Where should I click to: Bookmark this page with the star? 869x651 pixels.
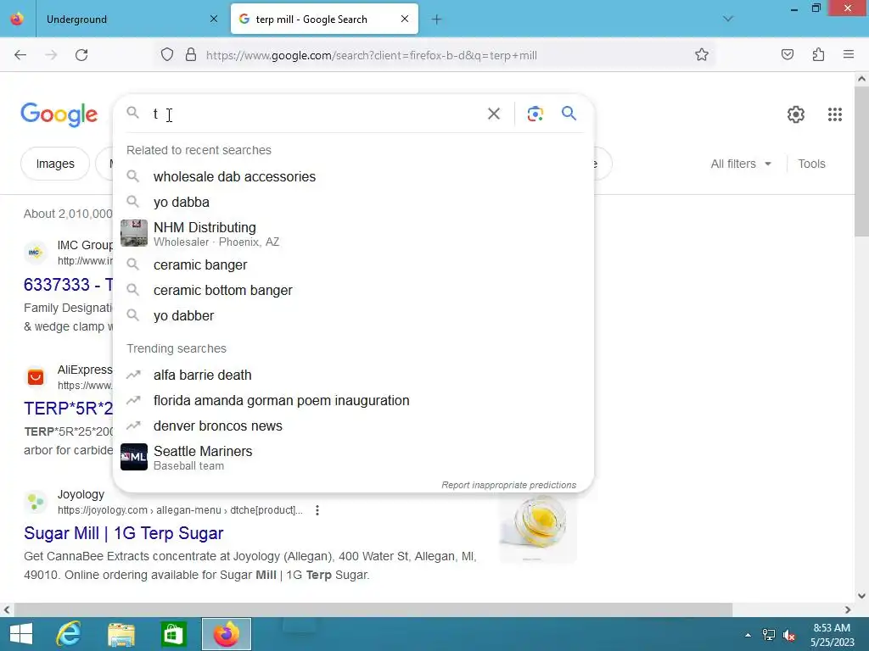[702, 55]
